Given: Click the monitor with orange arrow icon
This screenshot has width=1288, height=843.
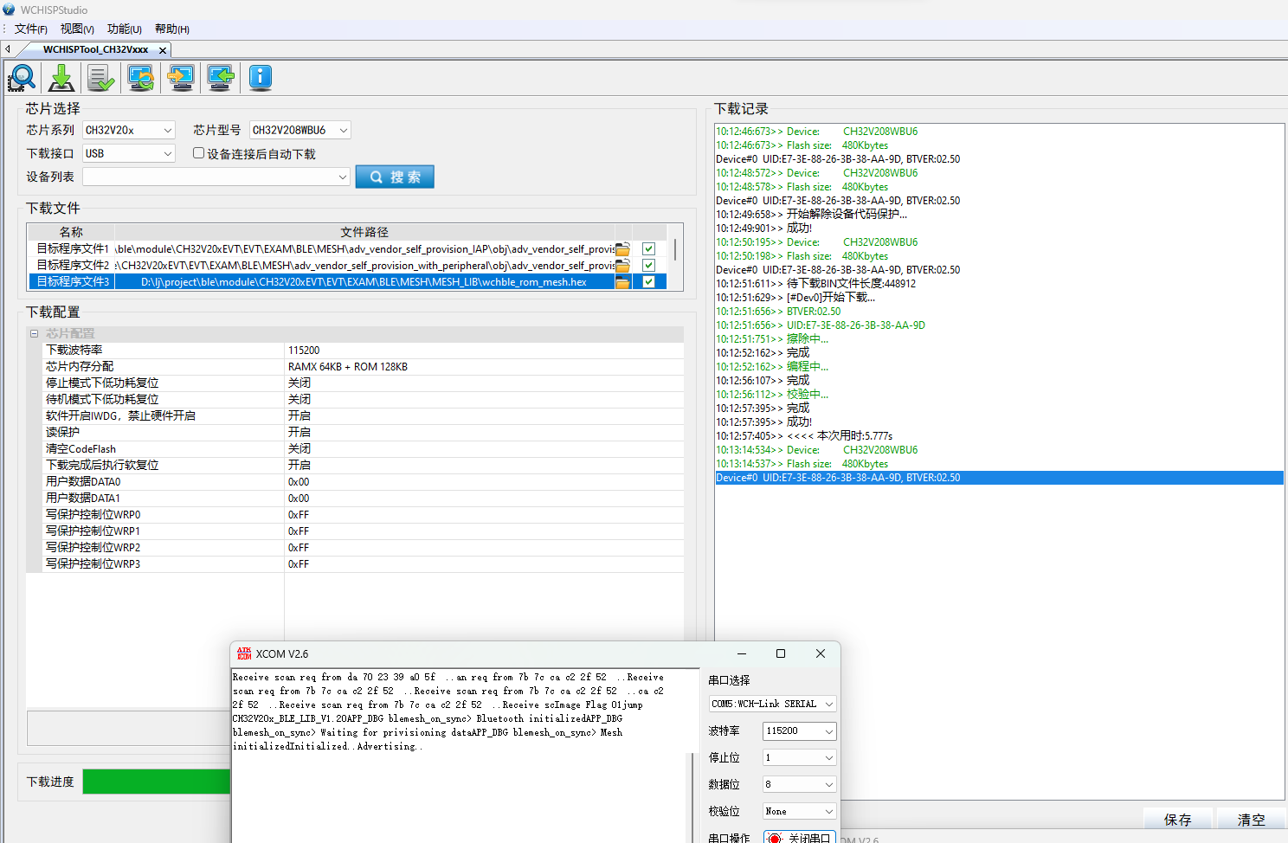Looking at the screenshot, I should [x=181, y=78].
